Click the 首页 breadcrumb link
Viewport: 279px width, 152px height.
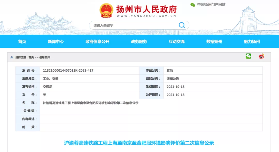pyautogui.click(x=31, y=57)
